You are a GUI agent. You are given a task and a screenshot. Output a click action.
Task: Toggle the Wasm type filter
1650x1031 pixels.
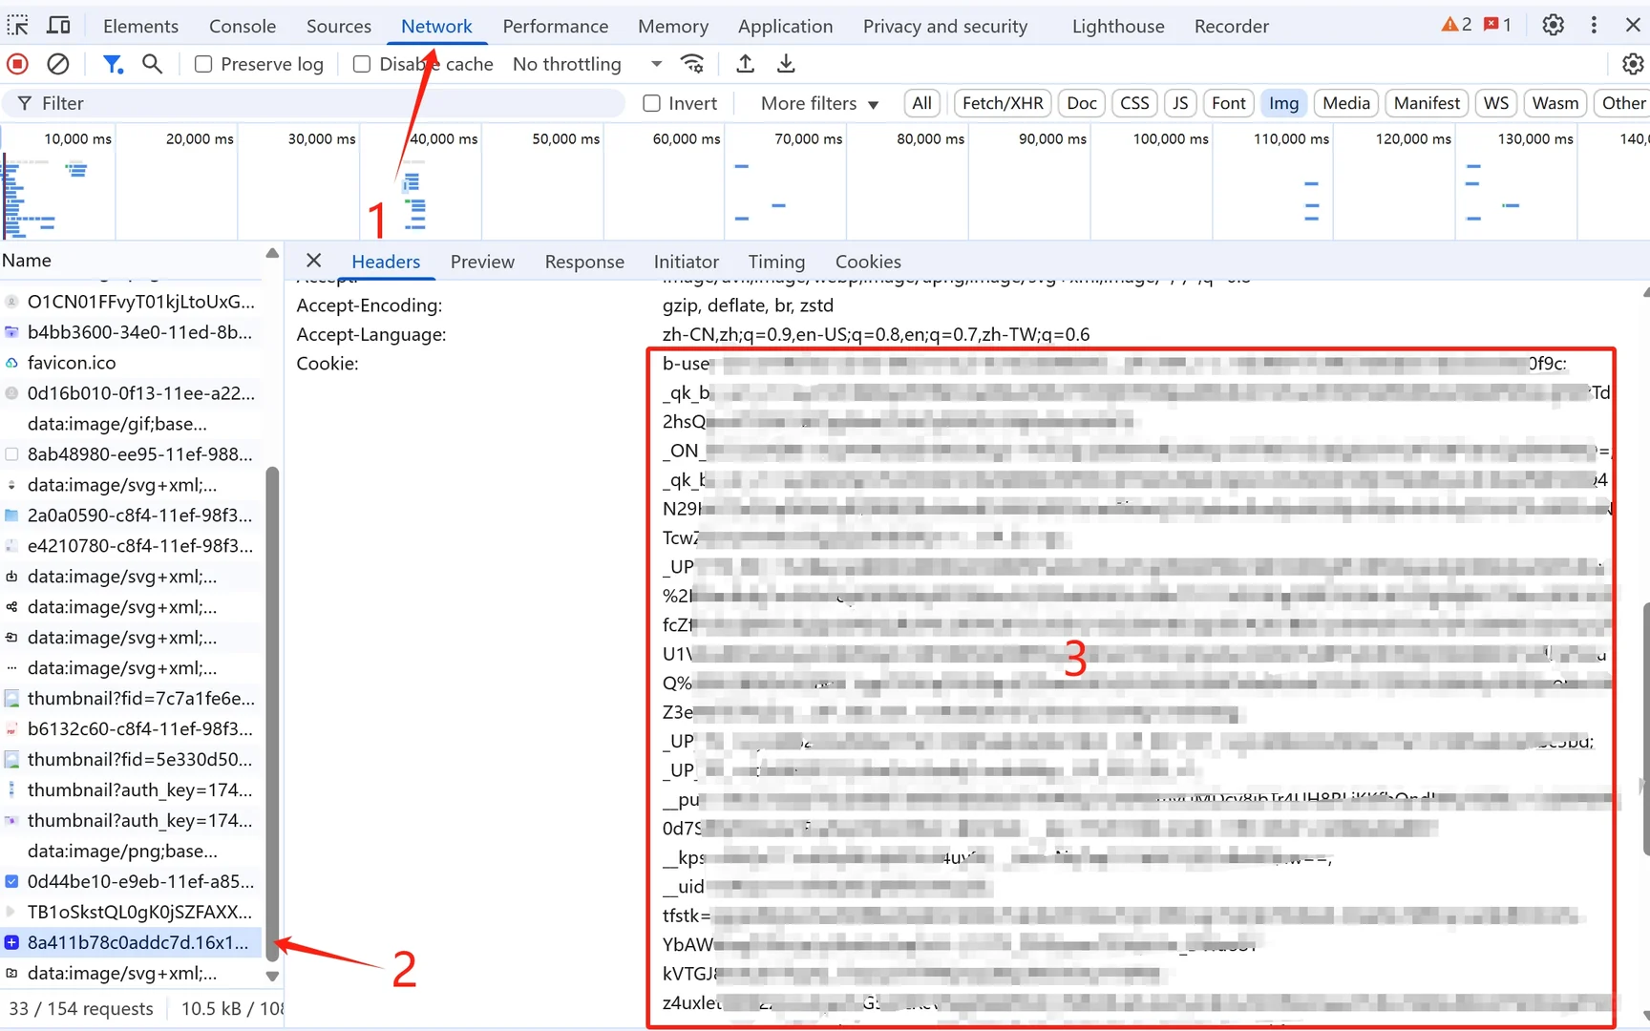[1555, 103]
